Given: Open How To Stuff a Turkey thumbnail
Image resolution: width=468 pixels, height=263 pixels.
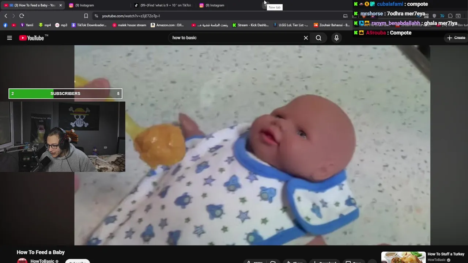Looking at the screenshot, I should coord(403,257).
